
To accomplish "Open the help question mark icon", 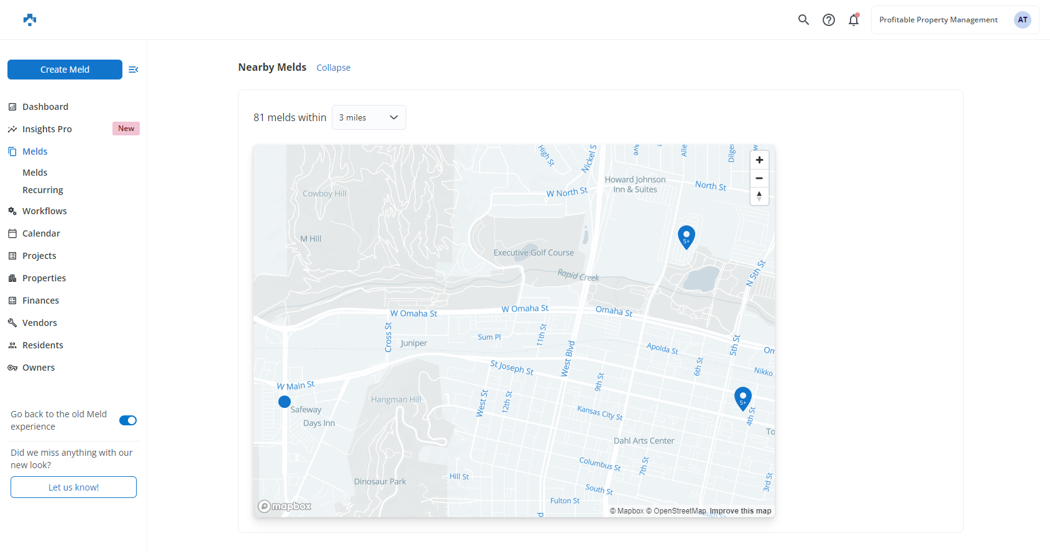I will coord(828,20).
